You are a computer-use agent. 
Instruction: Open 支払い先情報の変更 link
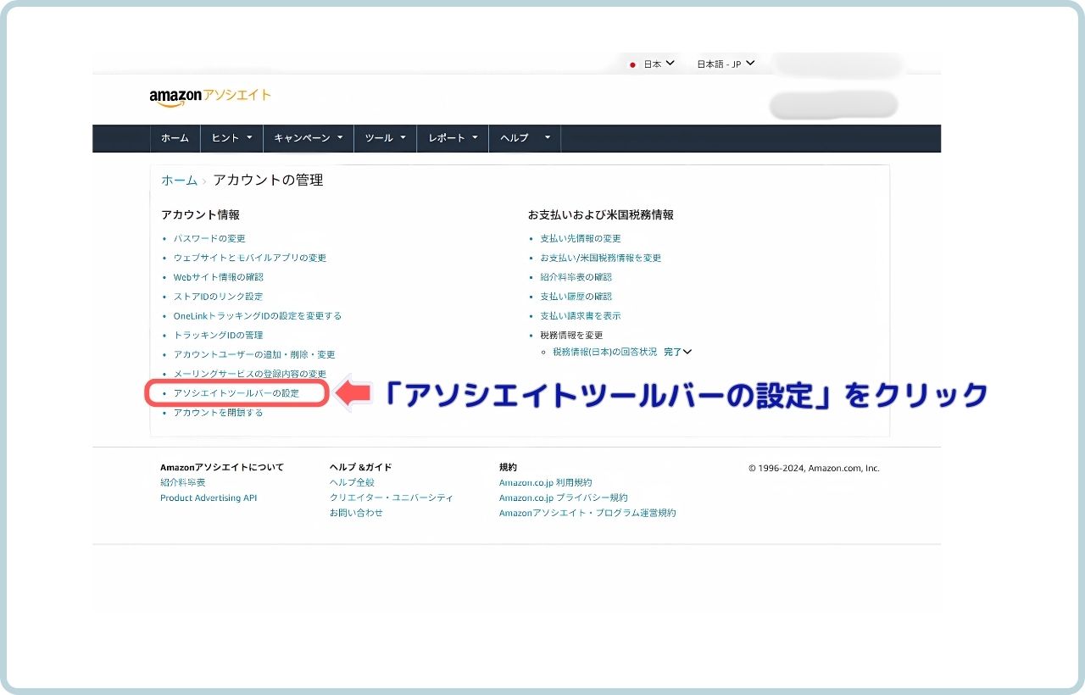tap(581, 239)
